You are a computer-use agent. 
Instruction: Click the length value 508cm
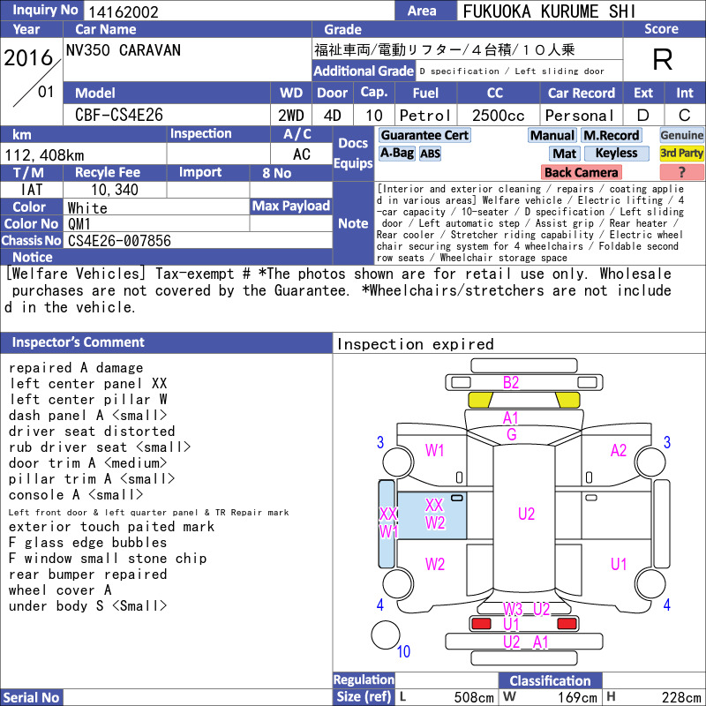tap(474, 697)
